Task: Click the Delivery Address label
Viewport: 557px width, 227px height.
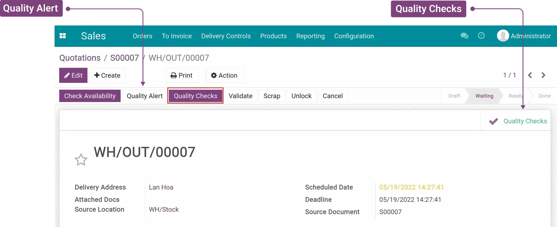Action: (x=100, y=187)
